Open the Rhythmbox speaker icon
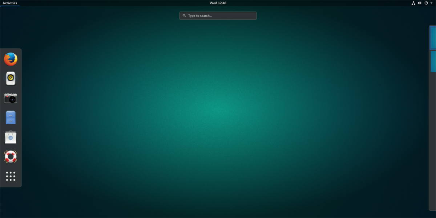Image resolution: width=436 pixels, height=218 pixels. [11, 78]
